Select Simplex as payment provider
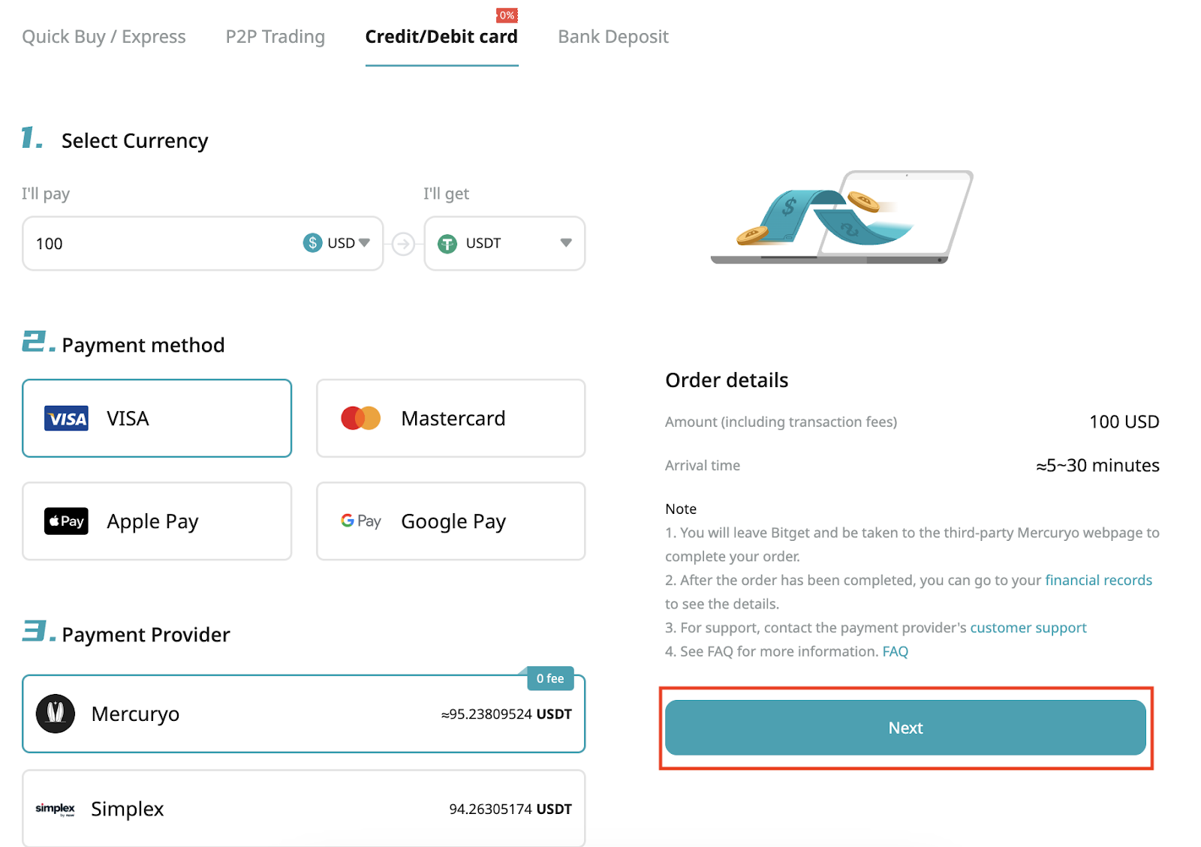Image resolution: width=1201 pixels, height=847 pixels. point(303,808)
